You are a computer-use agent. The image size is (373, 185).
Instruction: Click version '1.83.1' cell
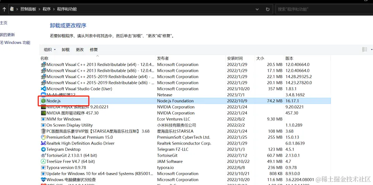pos(290,89)
